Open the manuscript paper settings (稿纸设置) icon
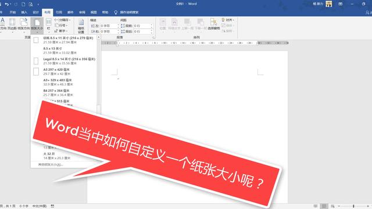The height and width of the screenshot is (209, 372). coord(81,26)
